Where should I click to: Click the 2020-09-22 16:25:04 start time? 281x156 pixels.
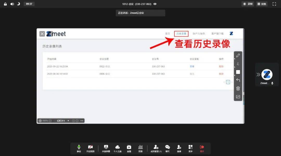[57, 66]
